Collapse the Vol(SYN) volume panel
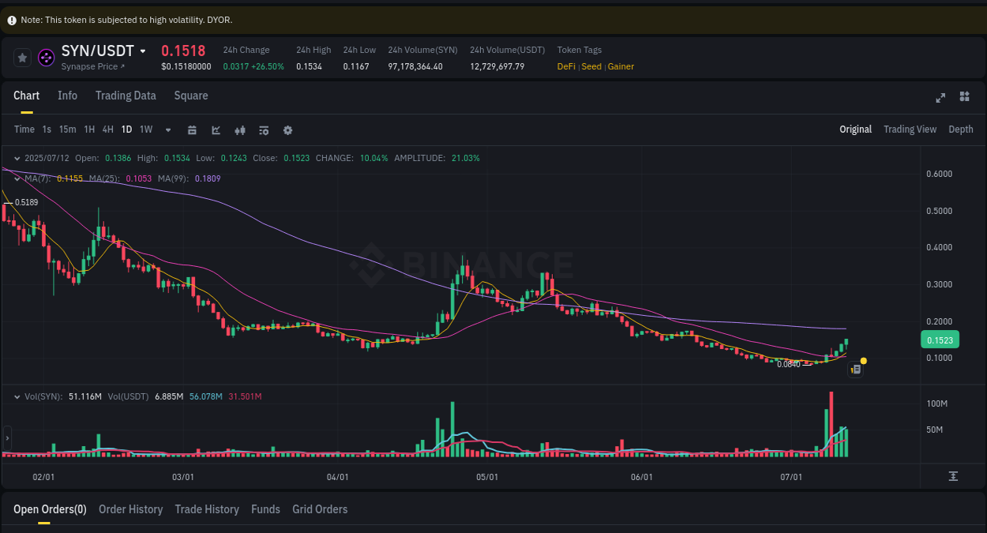 tap(17, 396)
